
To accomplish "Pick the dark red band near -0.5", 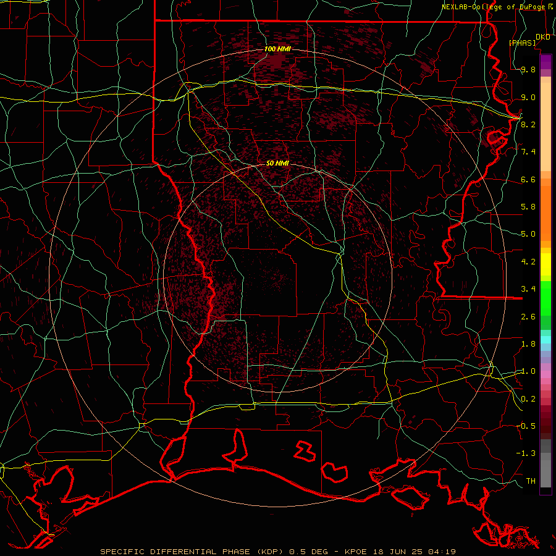I will (545, 426).
